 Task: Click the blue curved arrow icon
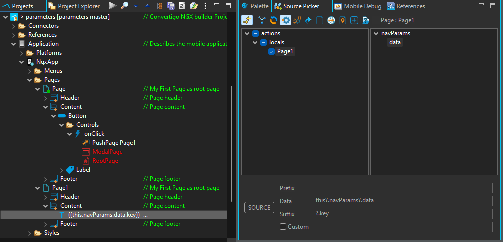pyautogui.click(x=308, y=20)
